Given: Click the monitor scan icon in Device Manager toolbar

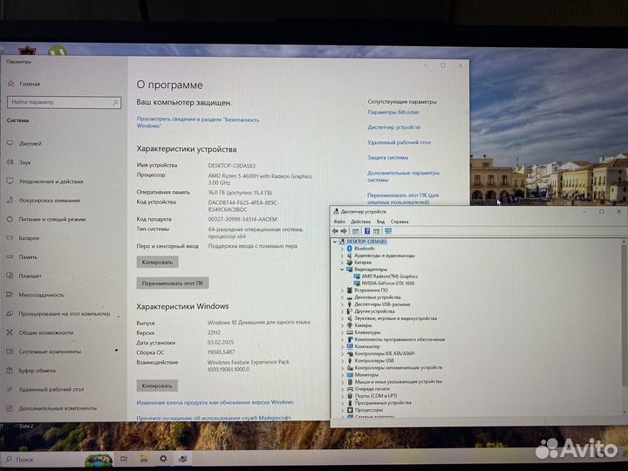Looking at the screenshot, I should [388, 231].
